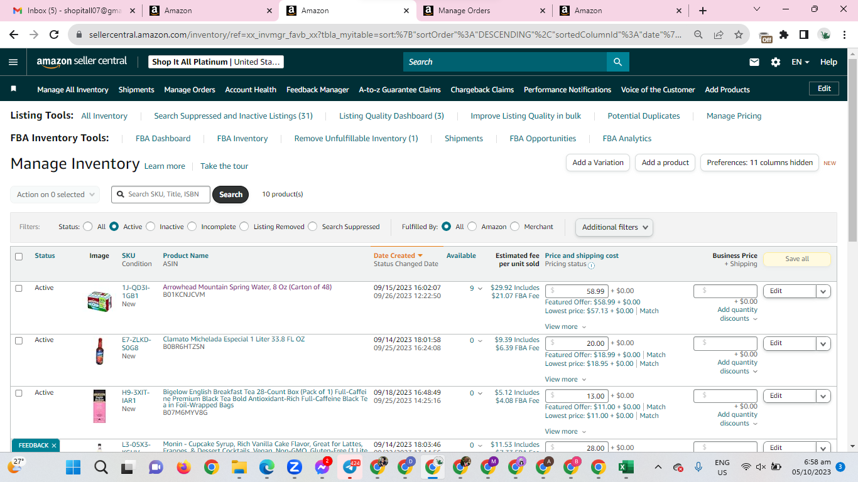Select the Search Suppressed status filter
This screenshot has width=858, height=482.
coord(313,227)
